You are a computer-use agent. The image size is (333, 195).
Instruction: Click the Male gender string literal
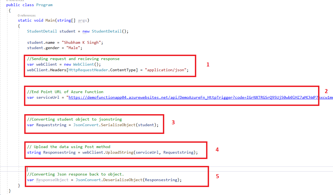point(73,48)
